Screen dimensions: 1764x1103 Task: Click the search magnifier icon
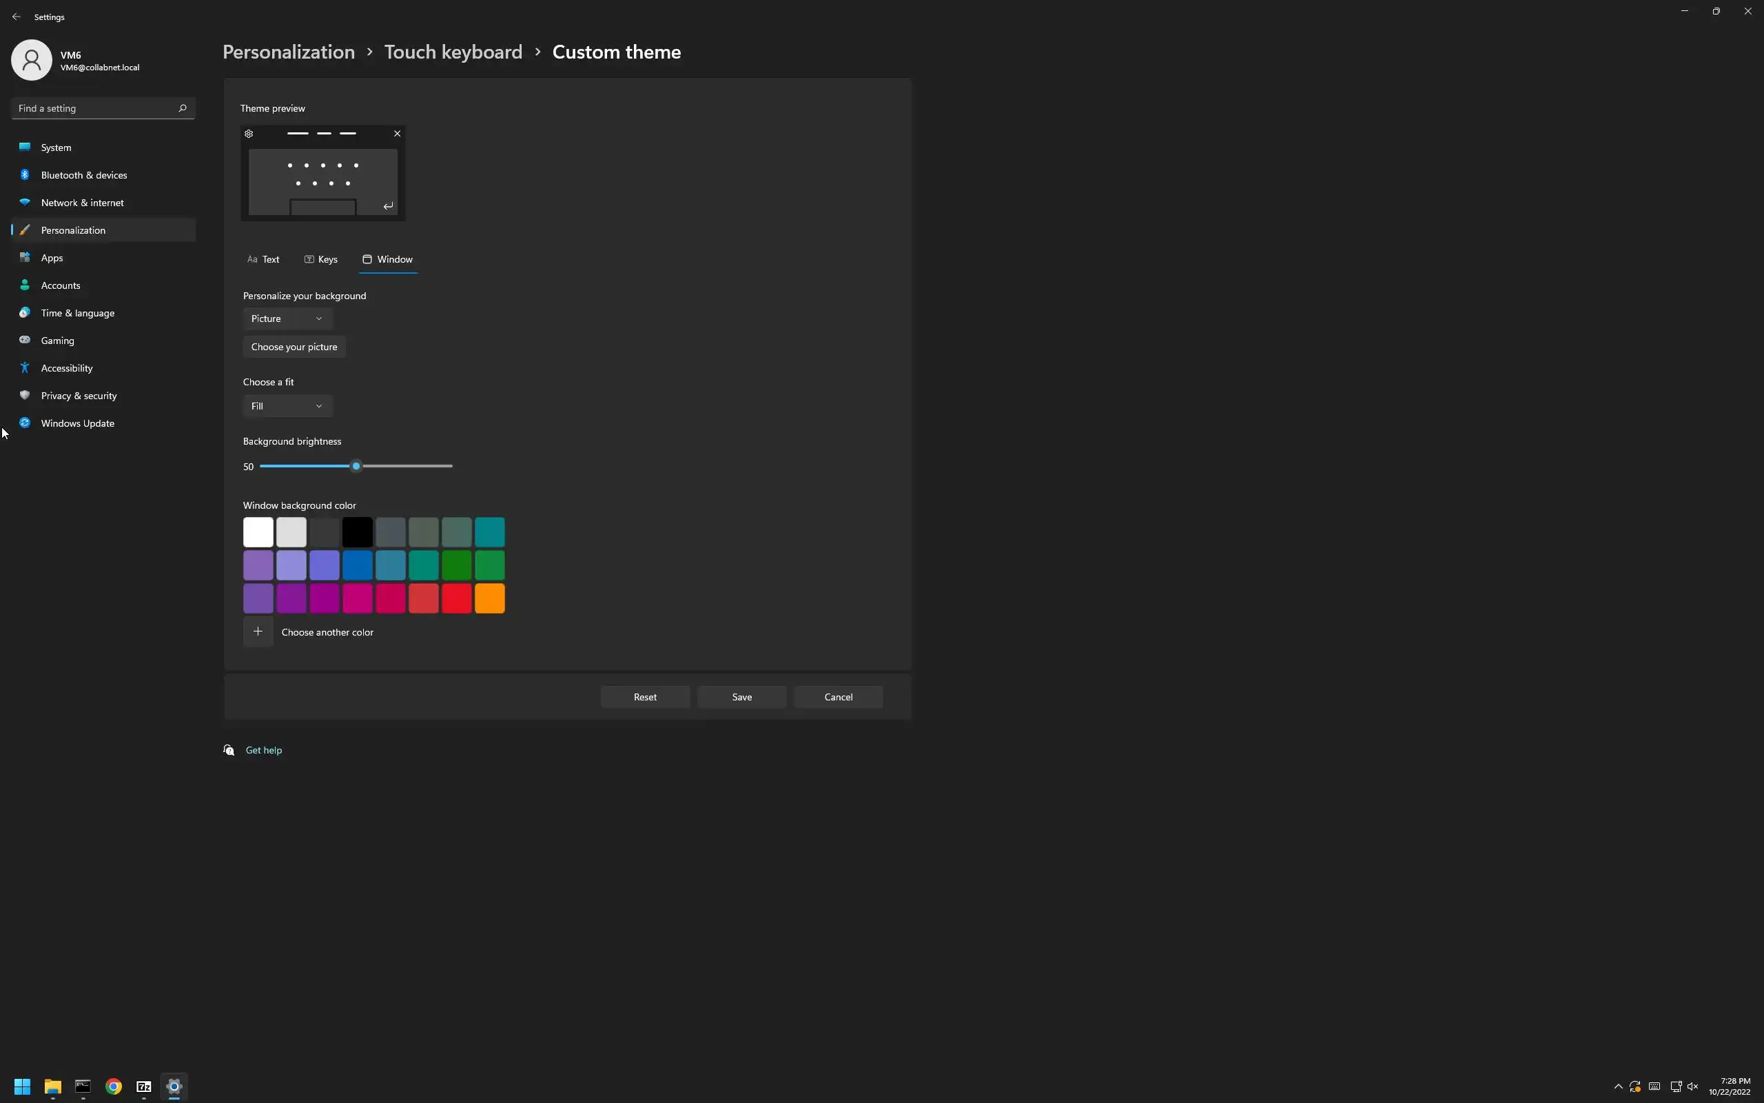[182, 108]
